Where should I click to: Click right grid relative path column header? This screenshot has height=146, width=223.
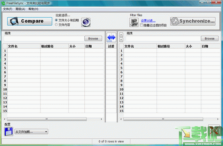point(171,46)
